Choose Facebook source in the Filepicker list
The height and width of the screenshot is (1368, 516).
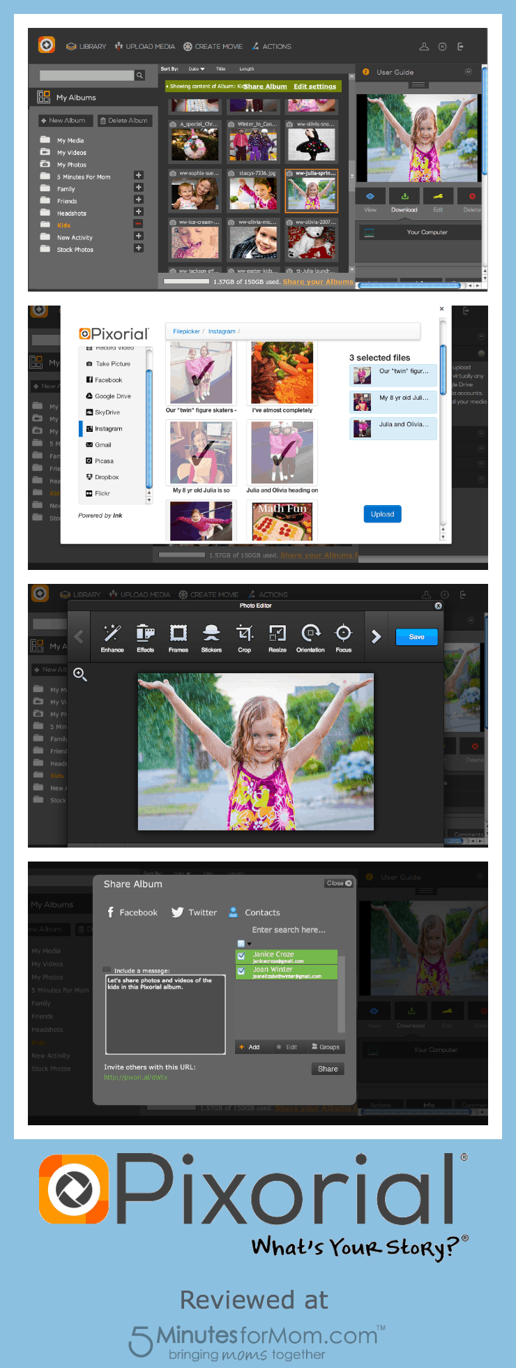[x=109, y=380]
